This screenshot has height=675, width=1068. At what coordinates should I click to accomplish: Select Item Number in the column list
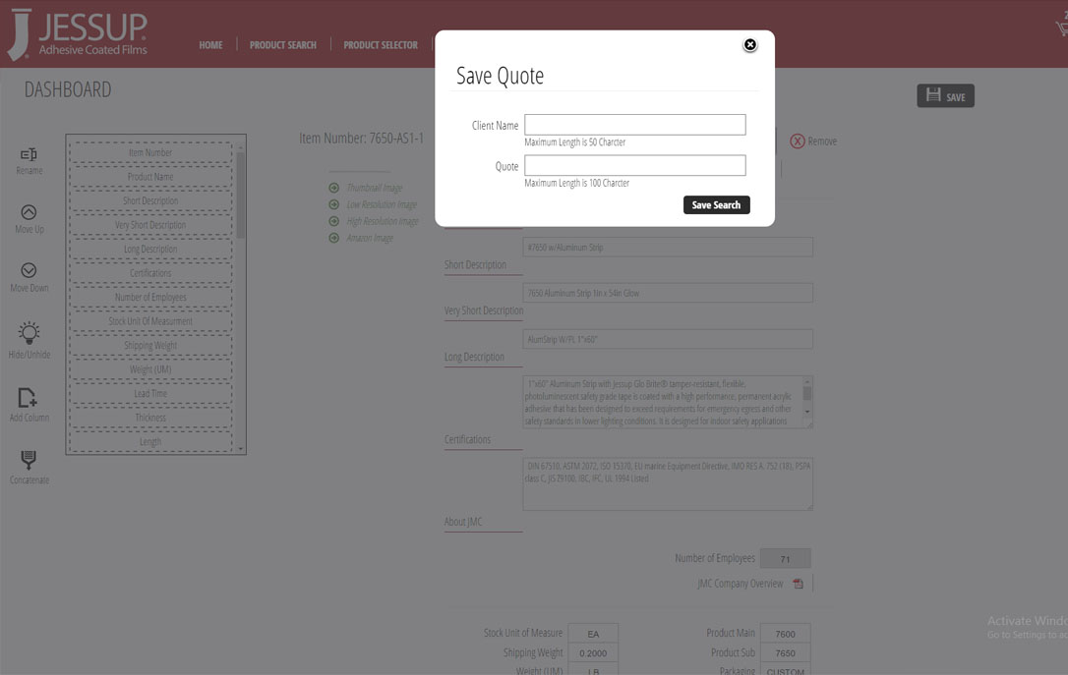[x=150, y=152]
